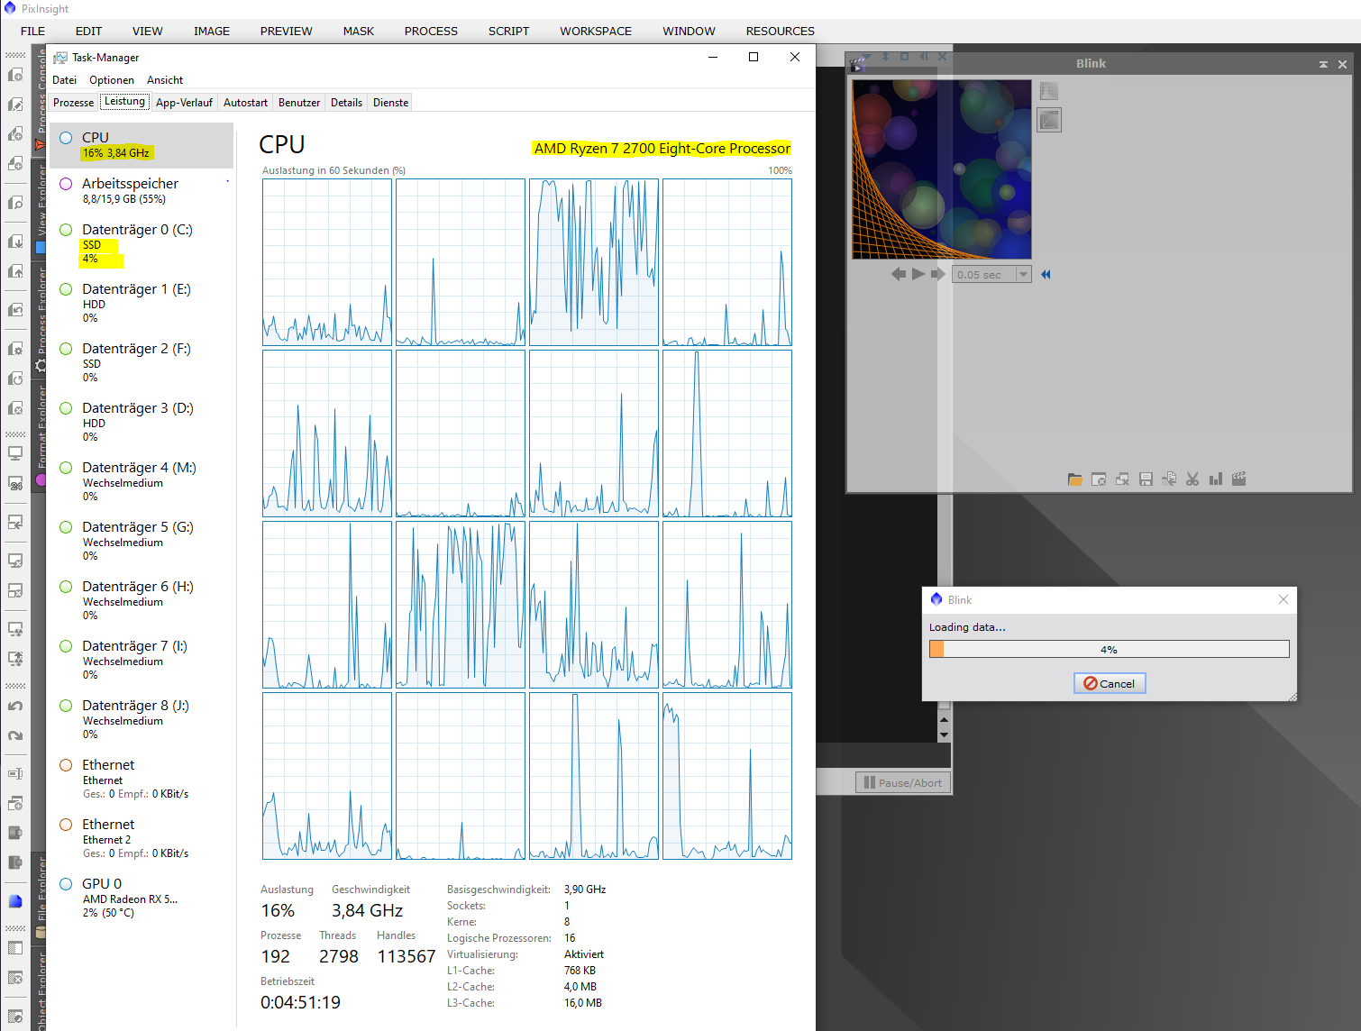Select Datenträger 1 (E:) in performance list
1361x1031 pixels.
pos(142,303)
